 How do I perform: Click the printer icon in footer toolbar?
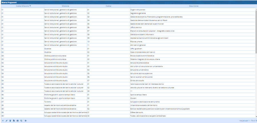[17, 121]
